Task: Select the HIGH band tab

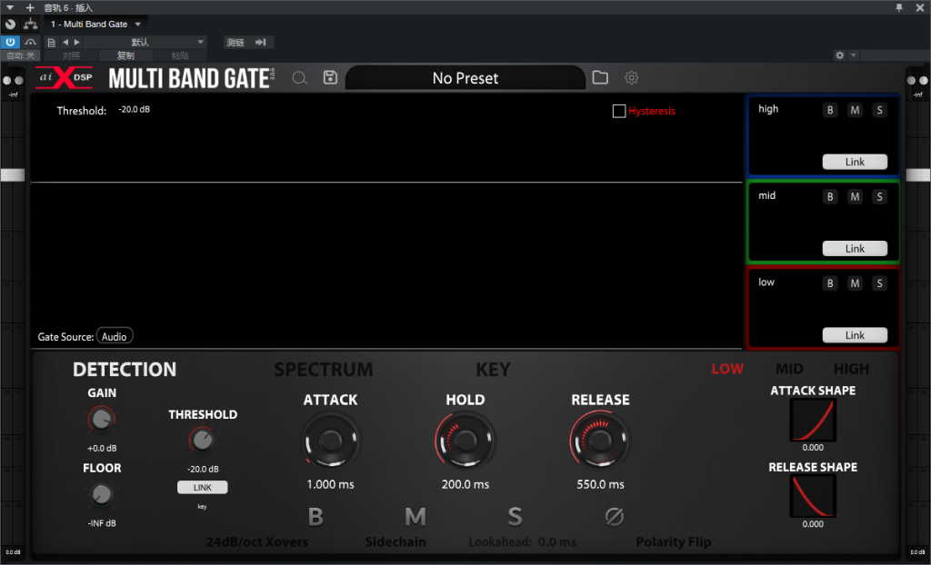Action: pos(851,369)
